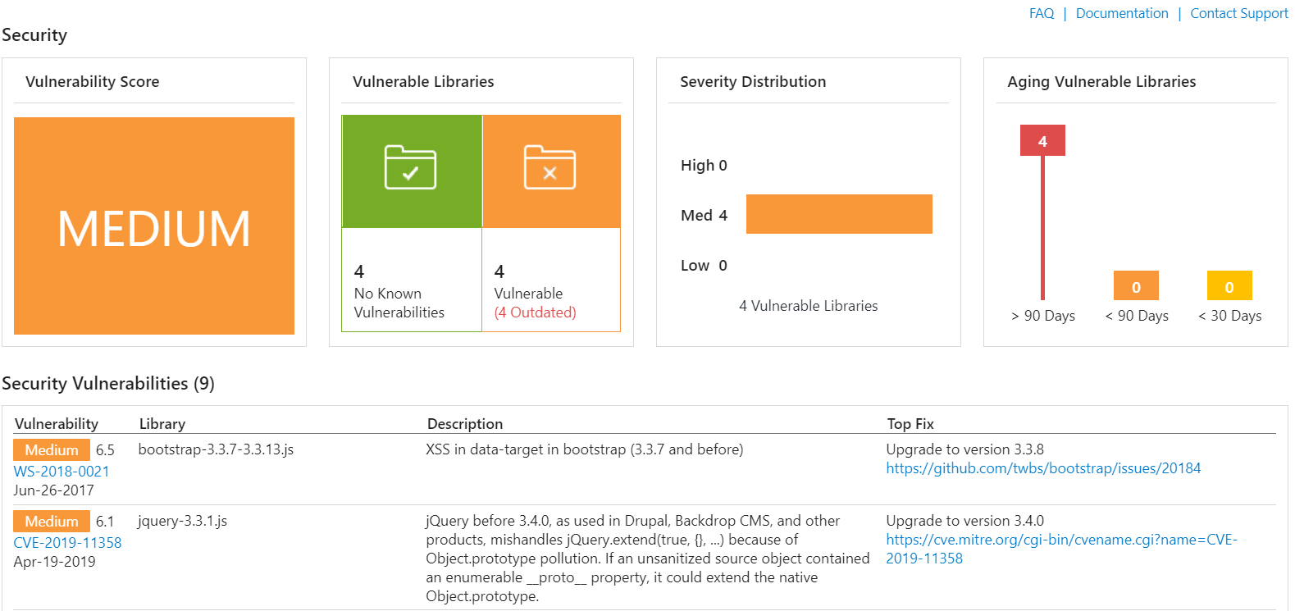Click the orange folder X icon
Viewport: 1295px width, 611px height.
click(549, 168)
